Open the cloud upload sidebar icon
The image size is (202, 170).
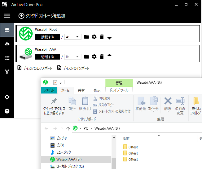click(7, 44)
